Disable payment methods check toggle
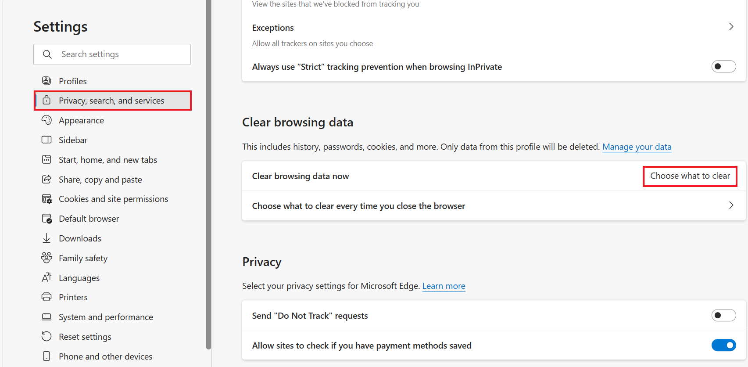748x367 pixels. pyautogui.click(x=723, y=345)
